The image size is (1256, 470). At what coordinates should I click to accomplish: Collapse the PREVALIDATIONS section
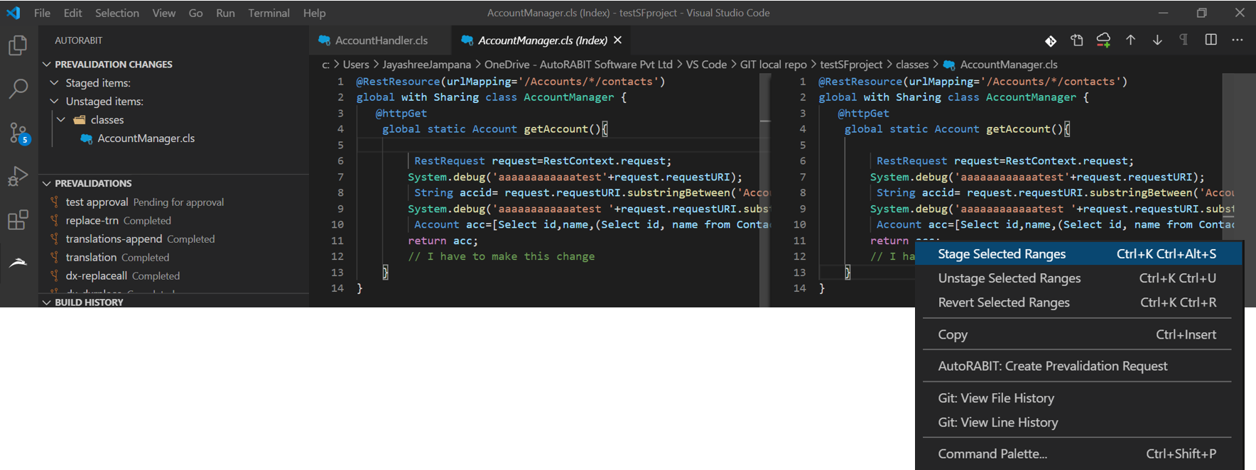47,183
